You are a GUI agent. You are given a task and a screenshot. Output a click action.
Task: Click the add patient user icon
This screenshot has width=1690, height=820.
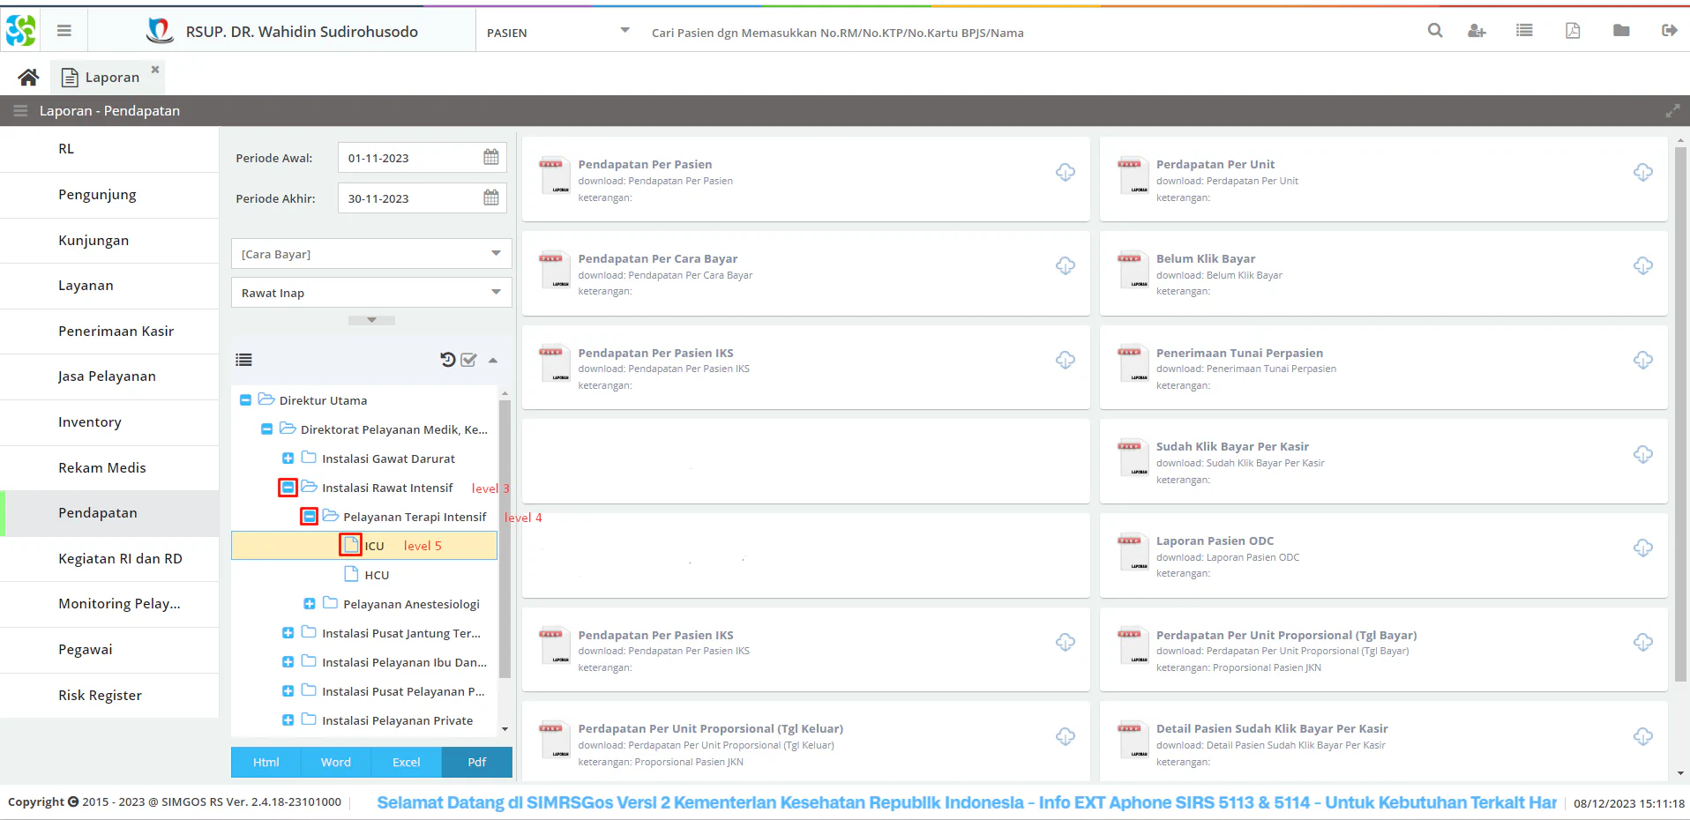[x=1477, y=31]
